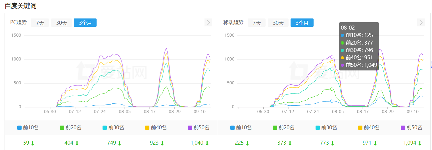Screen dimensions: 432x150
Task: Select 30天 tab in 移动趋势 chart
Action: point(278,23)
